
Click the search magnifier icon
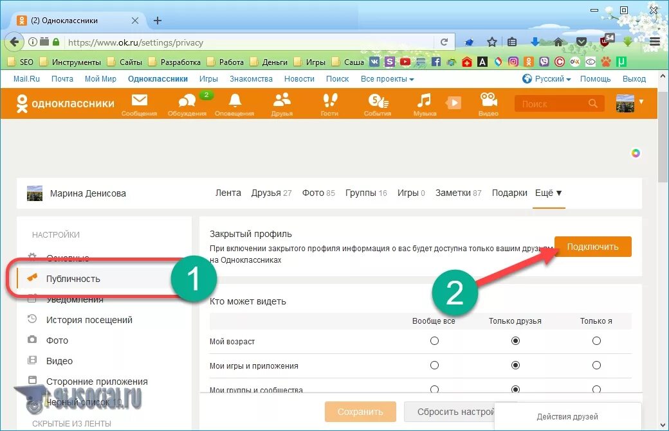pyautogui.click(x=592, y=103)
